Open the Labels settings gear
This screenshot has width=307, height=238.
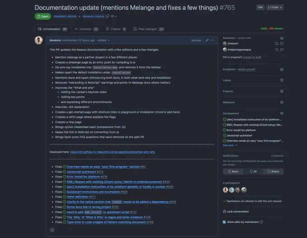coord(282,80)
